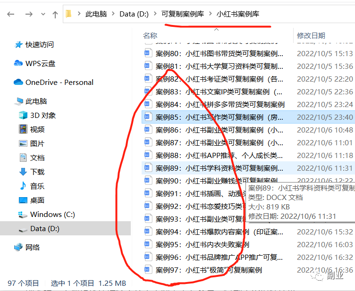Screen dimensions: 355x291
Task: Open the 视频 folder in sidebar
Action: pyautogui.click(x=37, y=129)
